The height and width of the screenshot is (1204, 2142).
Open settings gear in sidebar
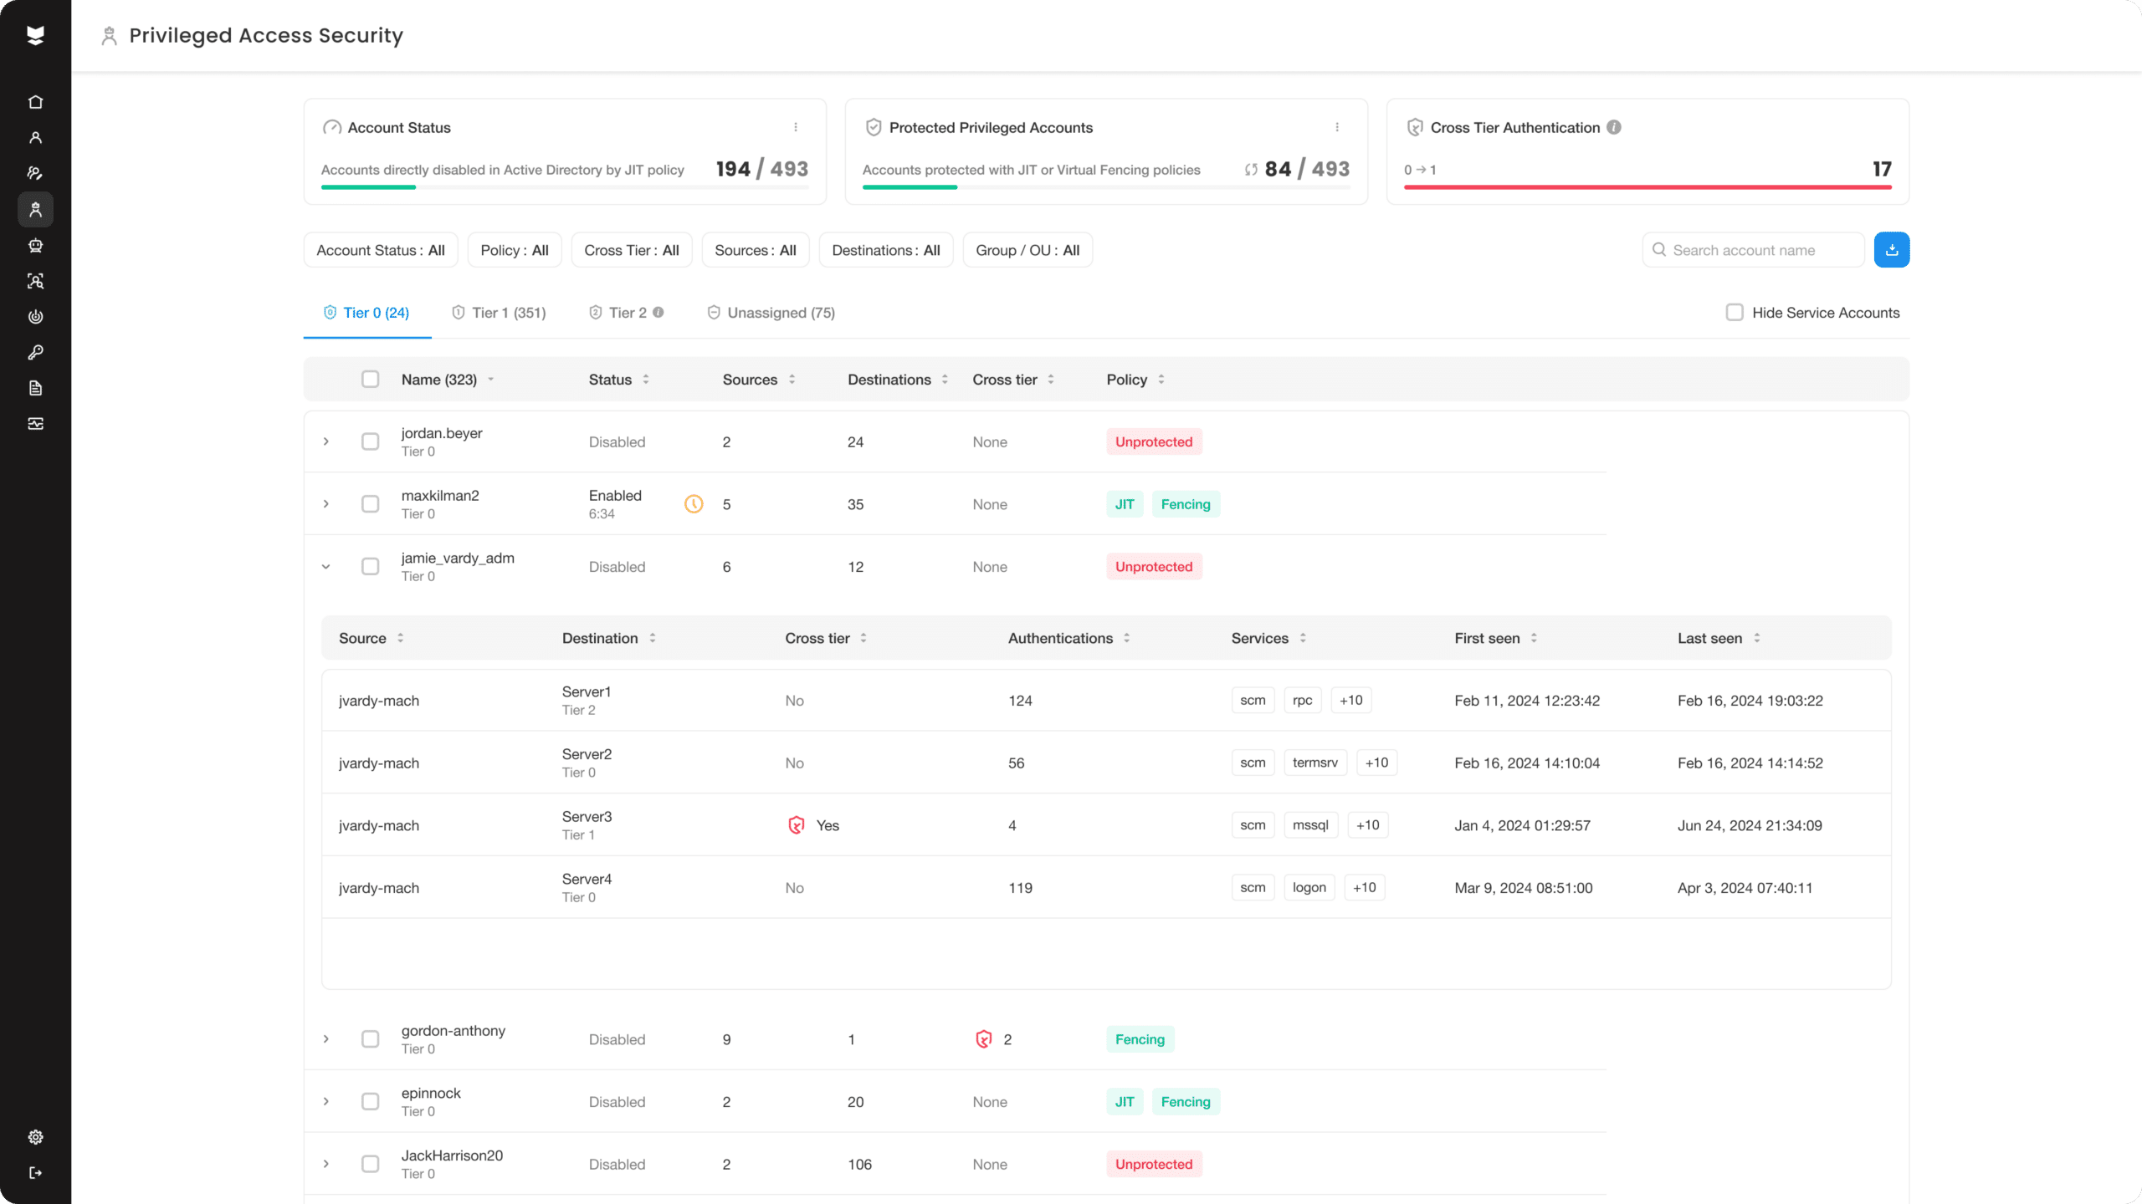click(x=35, y=1137)
